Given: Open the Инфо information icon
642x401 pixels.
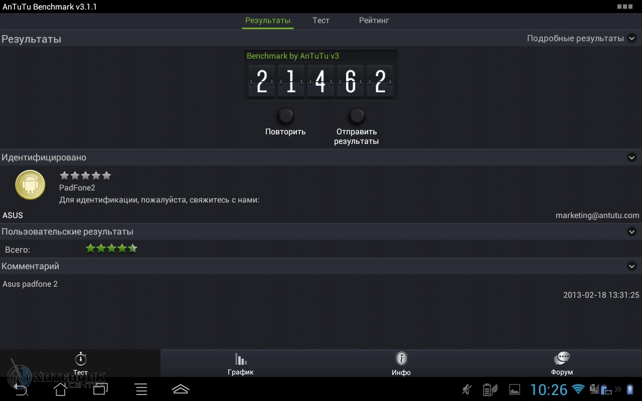Looking at the screenshot, I should coord(401,359).
